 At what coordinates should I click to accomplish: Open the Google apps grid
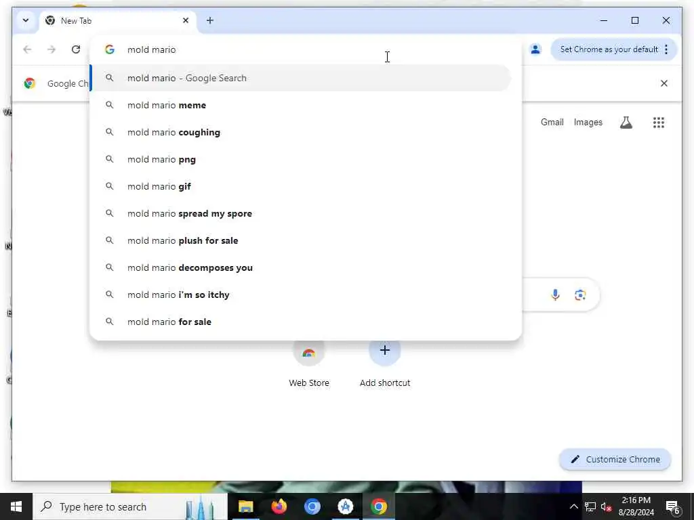659,123
